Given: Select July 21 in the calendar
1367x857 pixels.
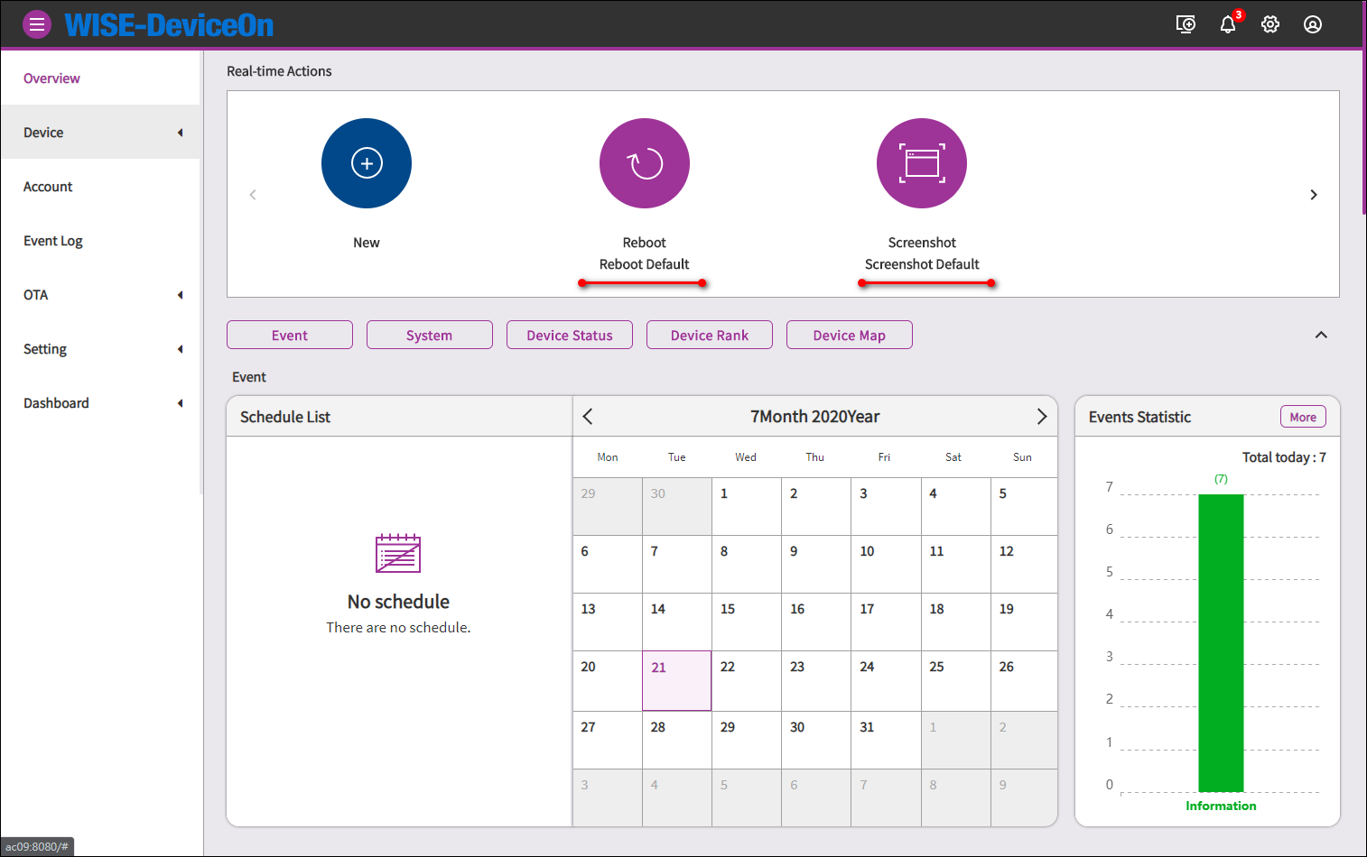Looking at the screenshot, I should (x=676, y=680).
